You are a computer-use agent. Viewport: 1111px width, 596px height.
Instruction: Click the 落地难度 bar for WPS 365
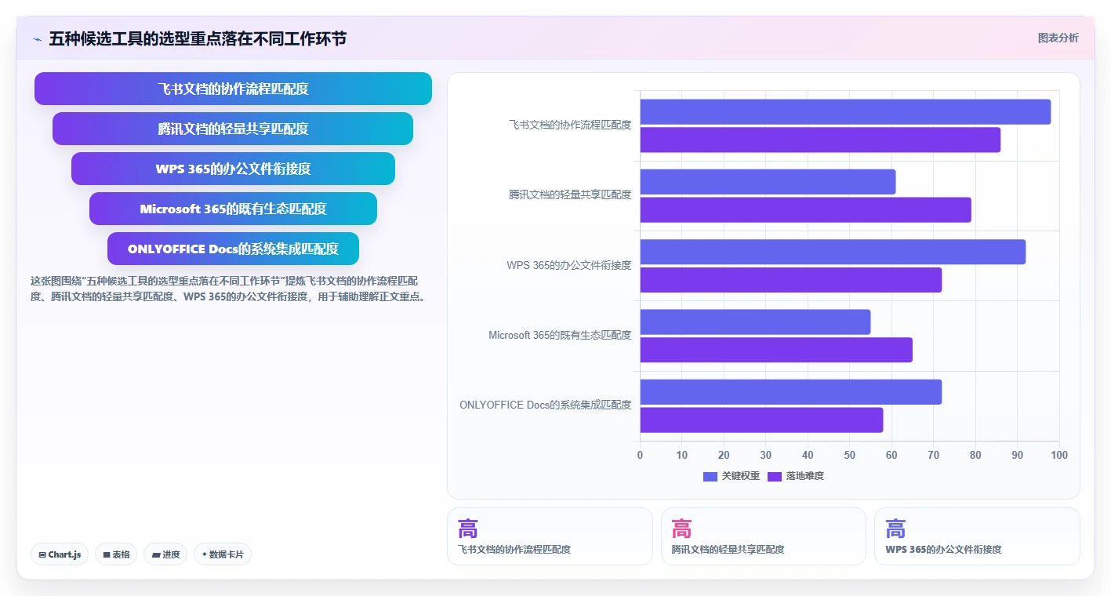[x=790, y=280]
